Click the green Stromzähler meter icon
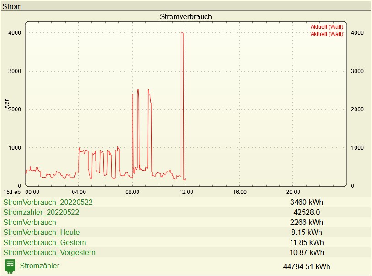 tap(10, 266)
